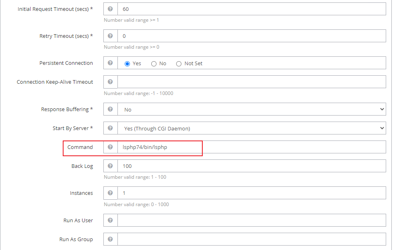Open the Response Buffering dropdown
Screen dimensions: 395x250
(252, 109)
